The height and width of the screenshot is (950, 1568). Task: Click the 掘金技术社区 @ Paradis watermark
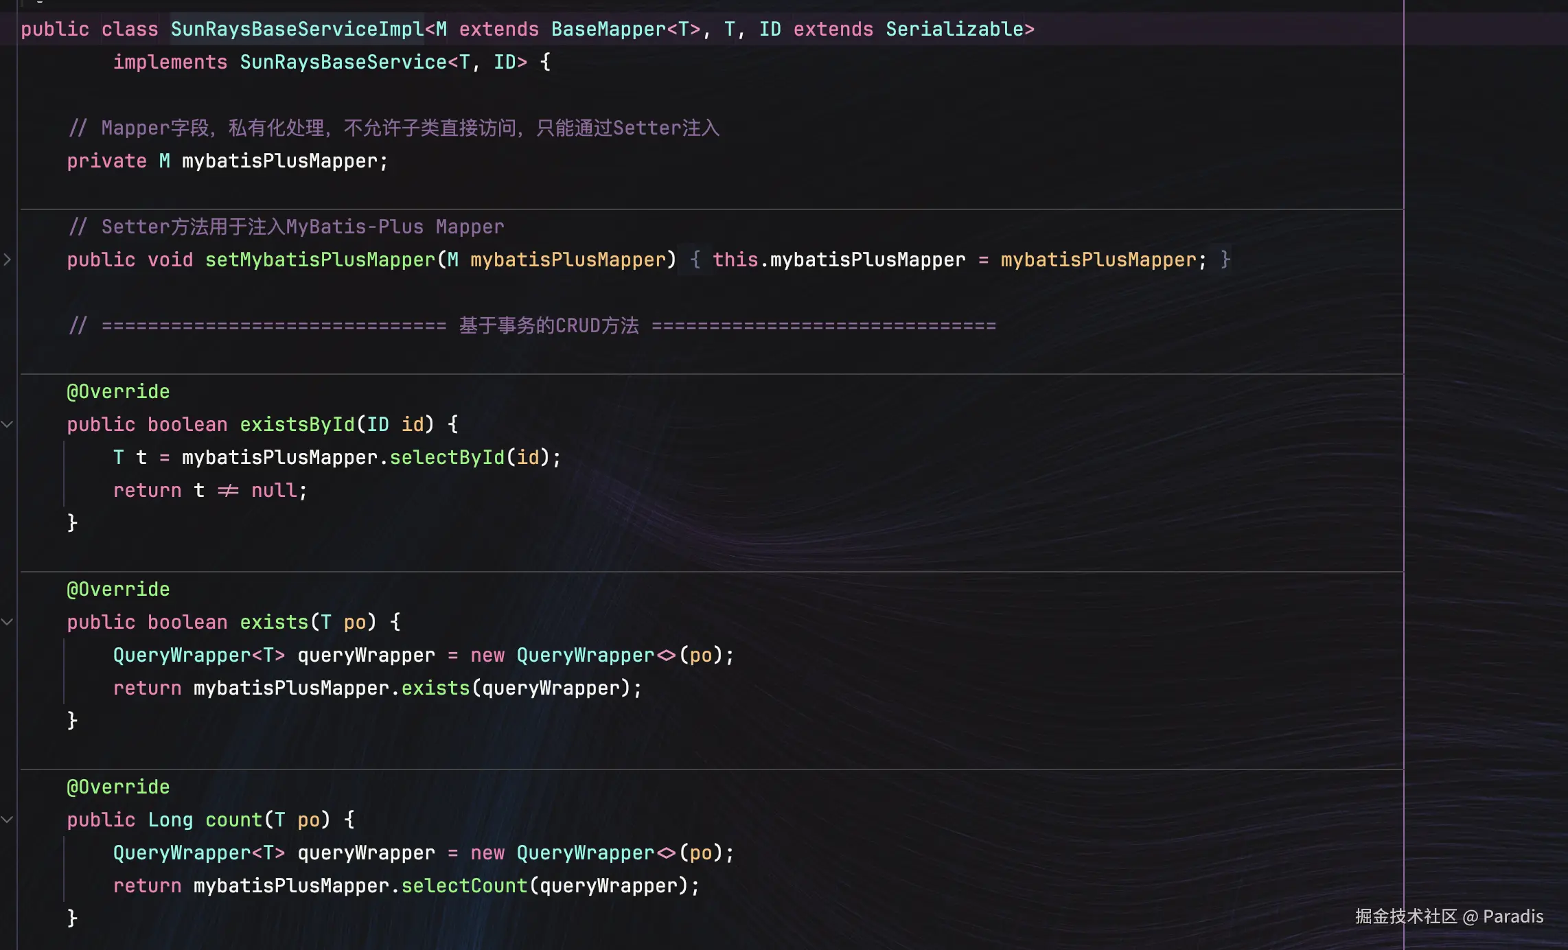coord(1449,916)
